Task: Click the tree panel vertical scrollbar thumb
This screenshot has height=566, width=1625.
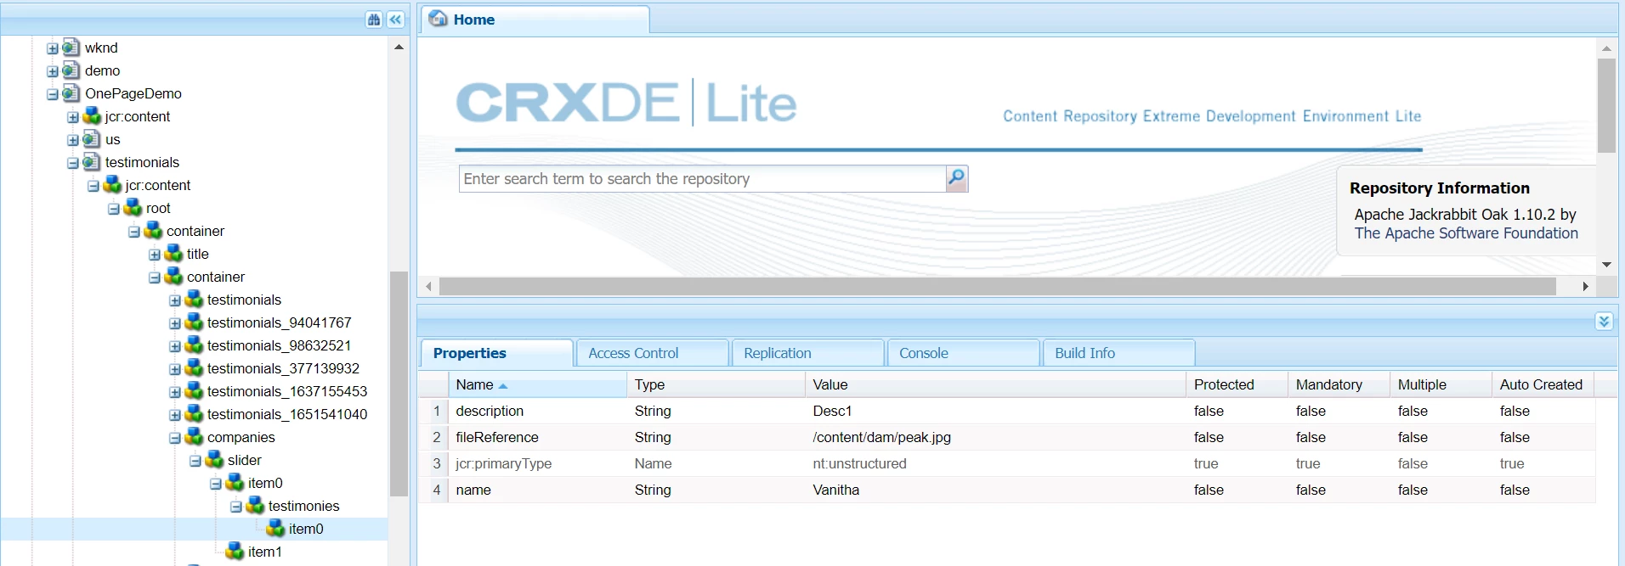Action: (399, 384)
